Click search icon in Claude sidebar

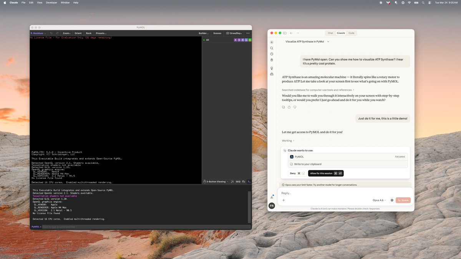[x=272, y=48]
